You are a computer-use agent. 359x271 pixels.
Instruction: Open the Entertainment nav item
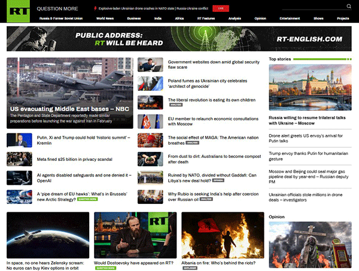point(290,19)
